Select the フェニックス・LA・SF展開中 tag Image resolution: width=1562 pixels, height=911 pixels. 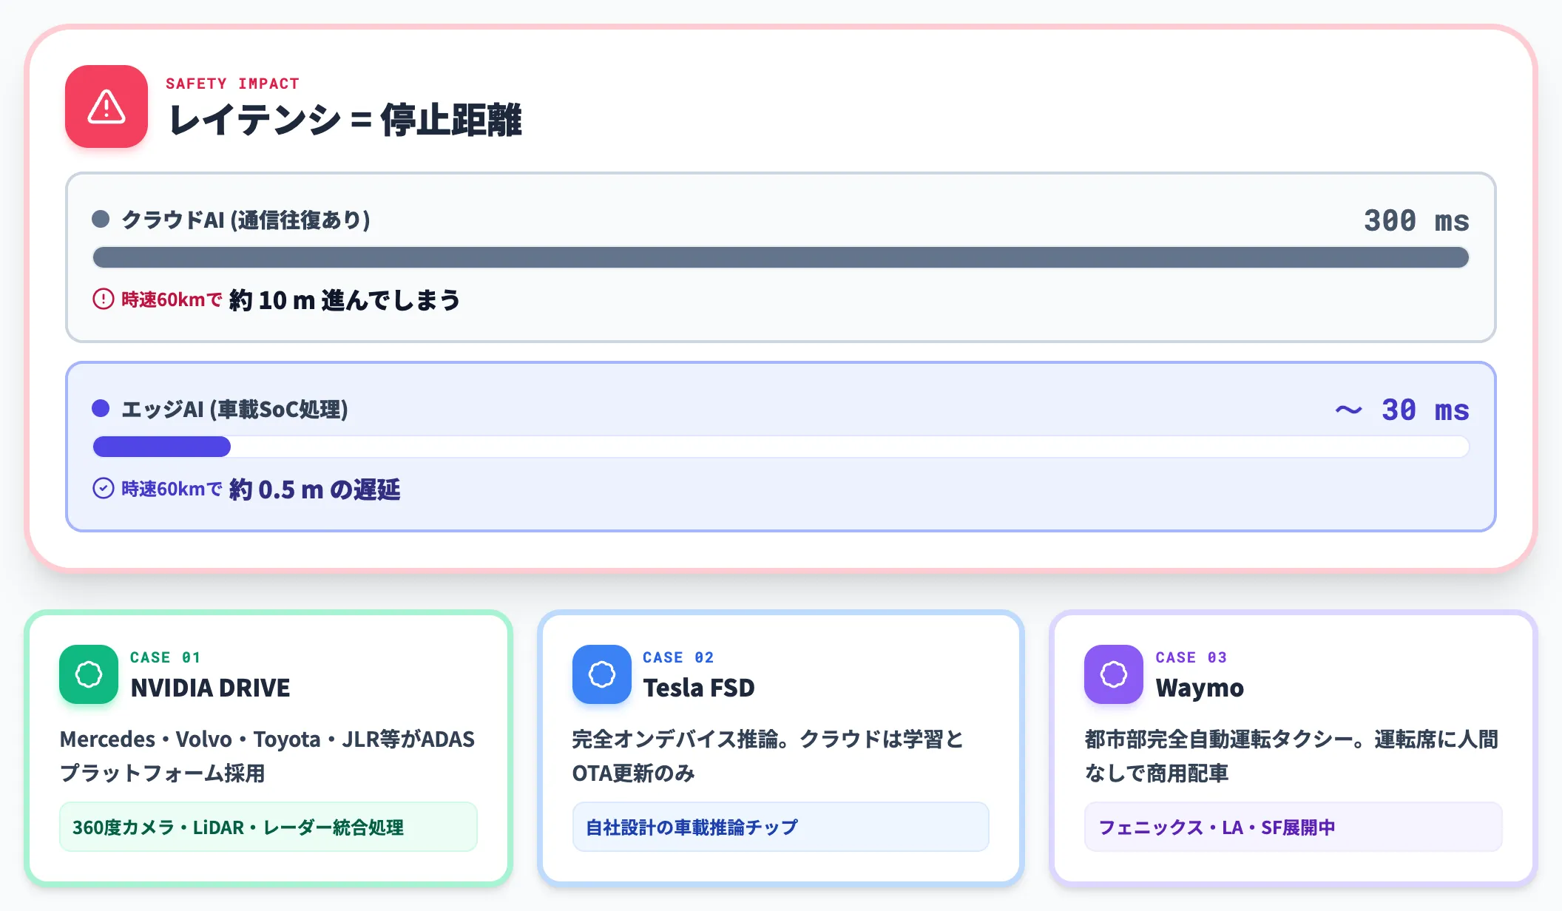1293,827
